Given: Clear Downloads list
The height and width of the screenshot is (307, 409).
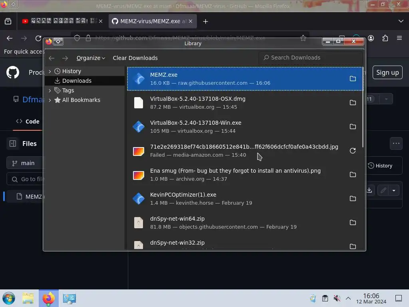Looking at the screenshot, I should pyautogui.click(x=135, y=58).
